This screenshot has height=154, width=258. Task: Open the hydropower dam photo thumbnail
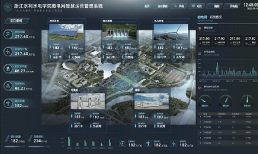pos(120,32)
